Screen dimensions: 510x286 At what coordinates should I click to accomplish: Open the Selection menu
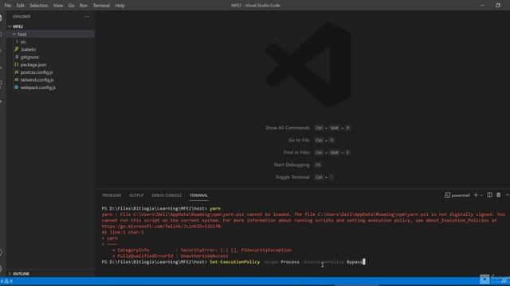(x=39, y=6)
